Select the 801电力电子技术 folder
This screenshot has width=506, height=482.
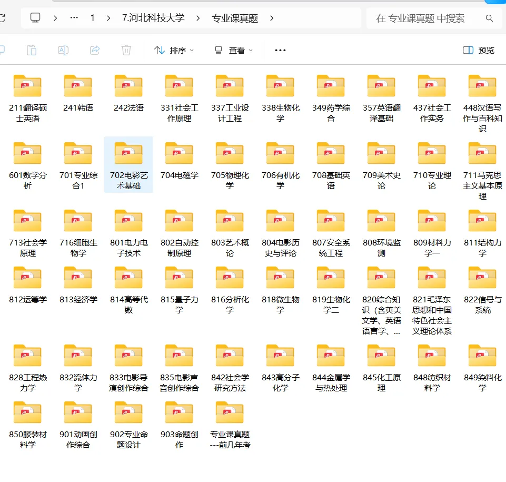click(128, 234)
